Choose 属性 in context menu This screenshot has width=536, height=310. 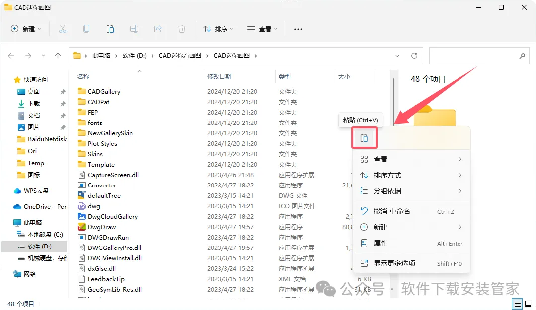click(411, 243)
